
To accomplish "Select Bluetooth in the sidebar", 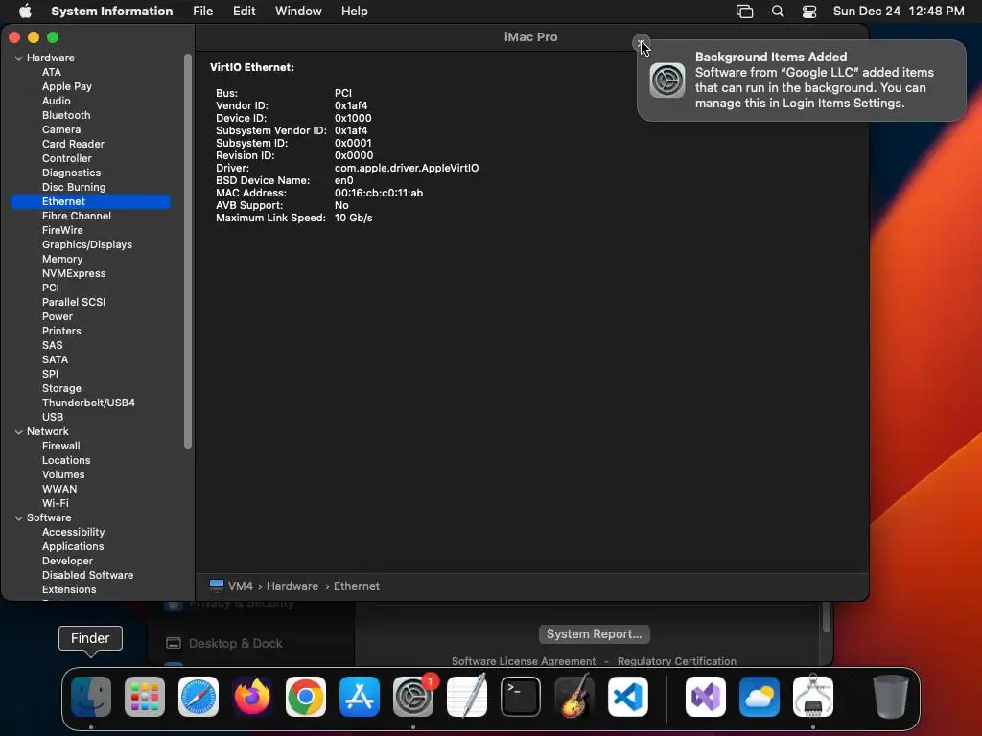I will tap(66, 115).
